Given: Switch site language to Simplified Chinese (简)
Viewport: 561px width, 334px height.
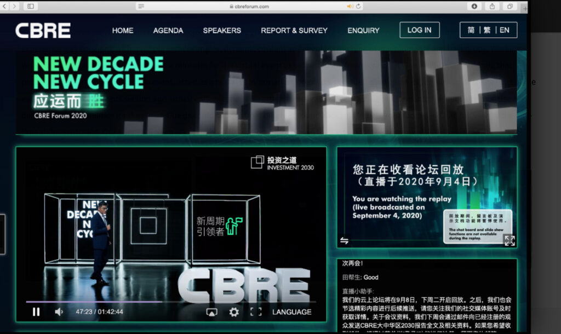Looking at the screenshot, I should (x=471, y=30).
